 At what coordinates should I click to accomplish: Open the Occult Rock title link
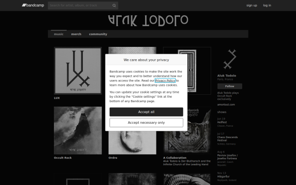(63, 158)
